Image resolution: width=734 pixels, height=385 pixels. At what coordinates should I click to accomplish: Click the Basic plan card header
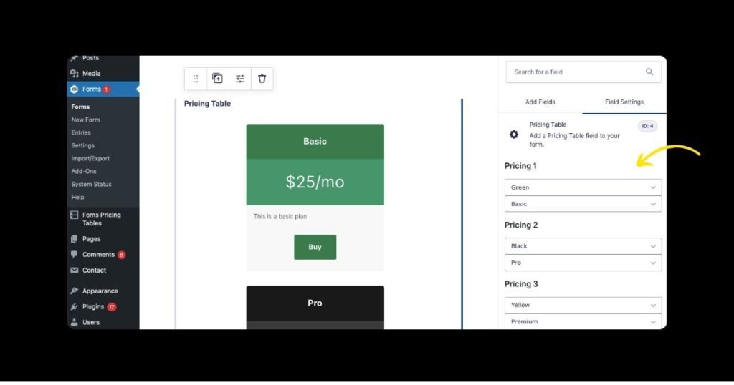315,142
